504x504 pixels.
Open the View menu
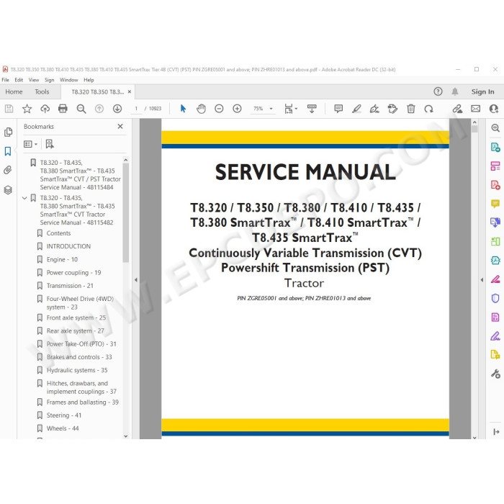click(x=33, y=80)
